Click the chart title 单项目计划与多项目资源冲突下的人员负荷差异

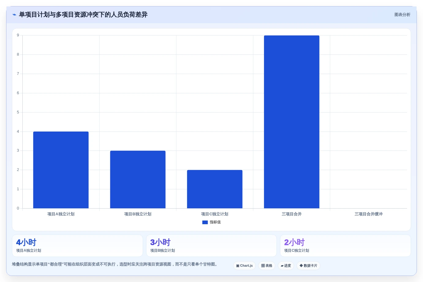point(83,15)
